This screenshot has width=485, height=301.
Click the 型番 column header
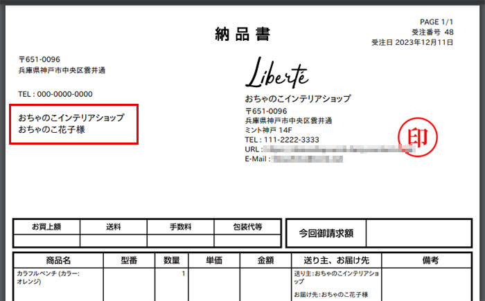(129, 260)
